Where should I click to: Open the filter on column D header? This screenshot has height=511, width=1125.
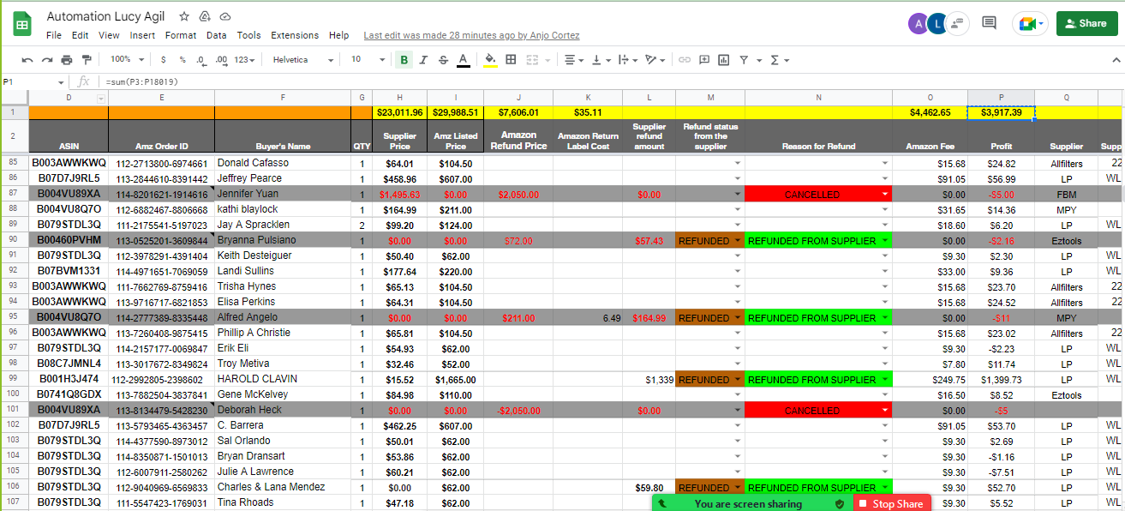coord(102,99)
